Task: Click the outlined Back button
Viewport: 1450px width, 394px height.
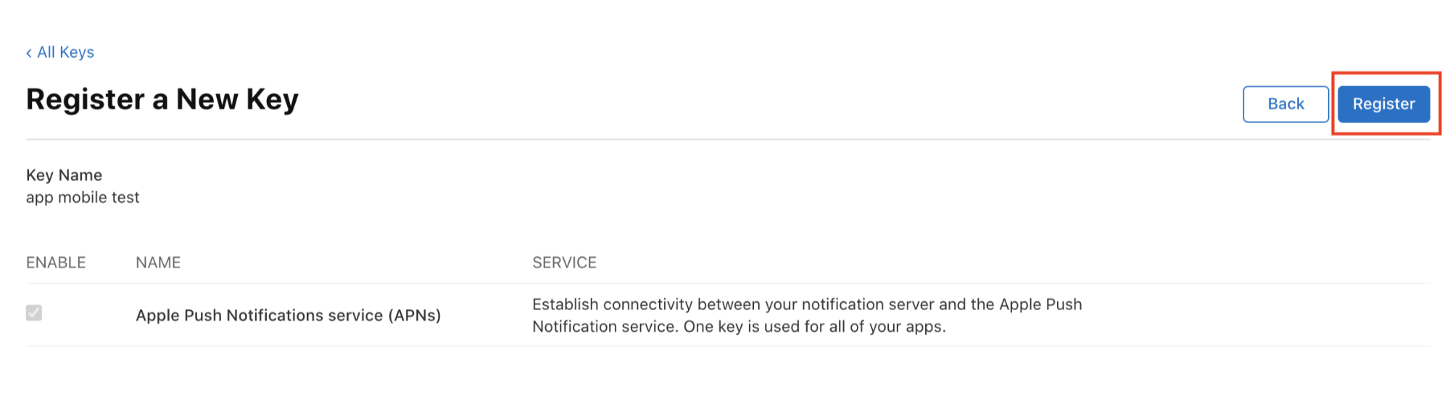Action: coord(1285,104)
